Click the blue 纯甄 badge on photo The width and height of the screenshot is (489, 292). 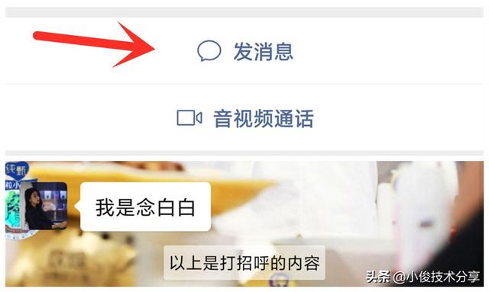click(17, 170)
